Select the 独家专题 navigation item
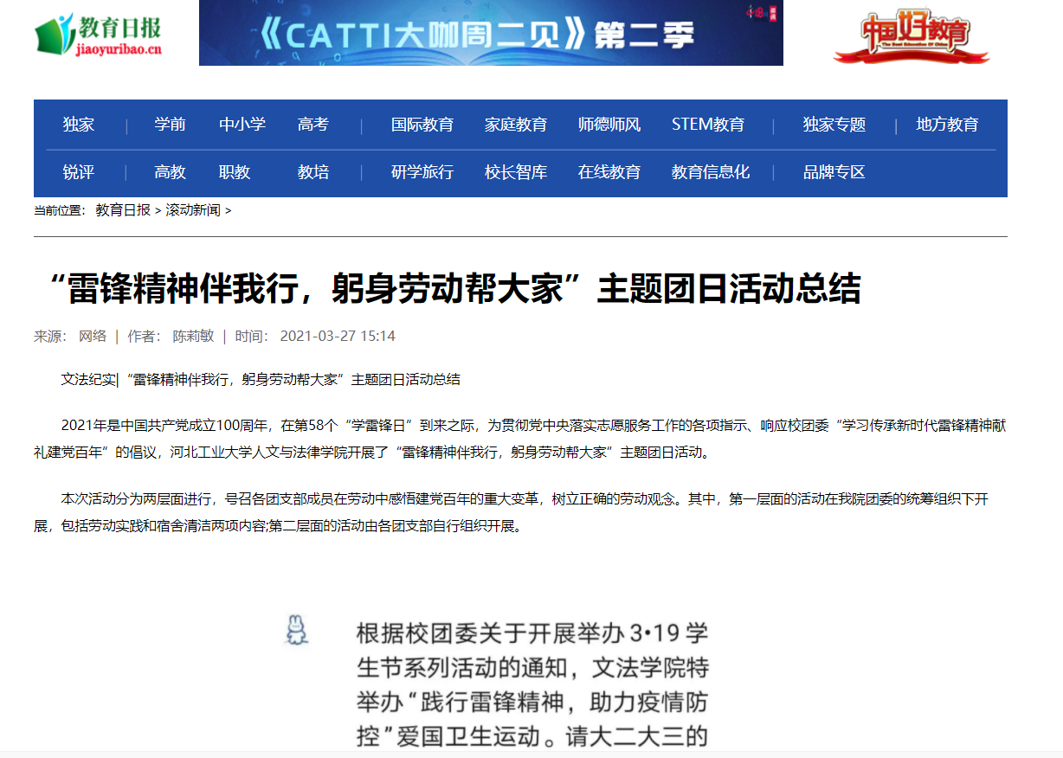This screenshot has height=758, width=1063. pos(834,125)
